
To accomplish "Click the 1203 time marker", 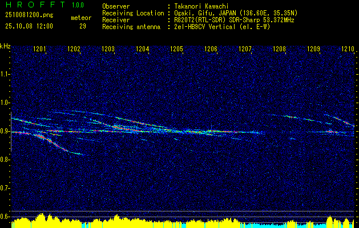I will [108, 48].
